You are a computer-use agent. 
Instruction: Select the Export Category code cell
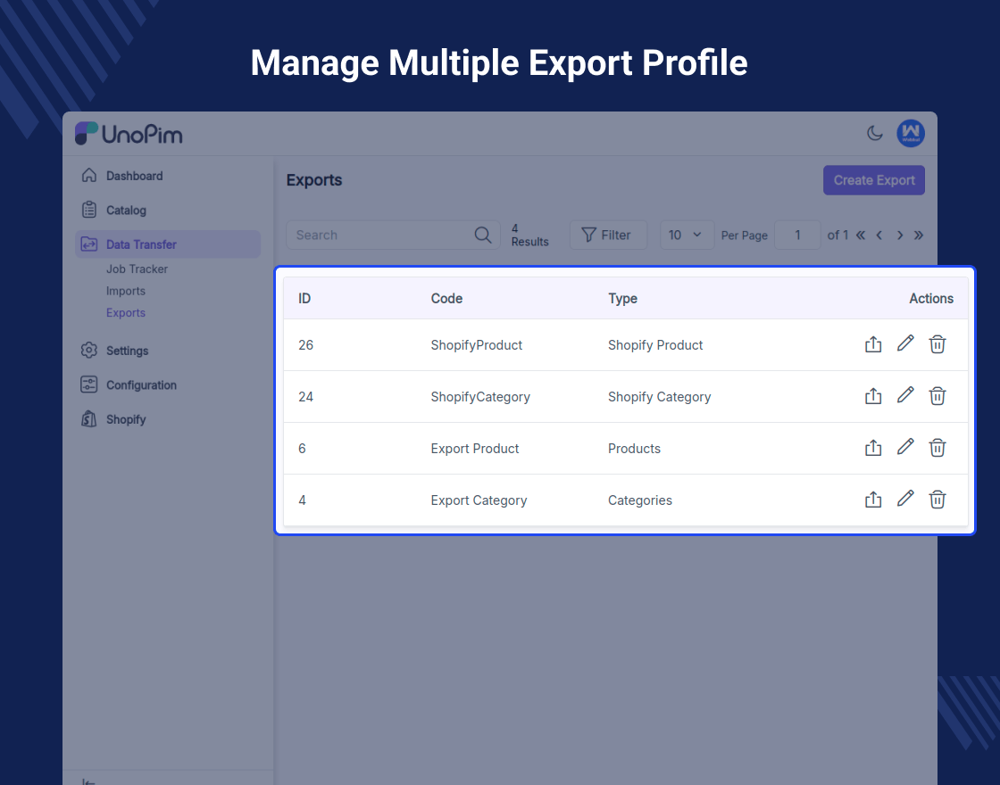[479, 500]
